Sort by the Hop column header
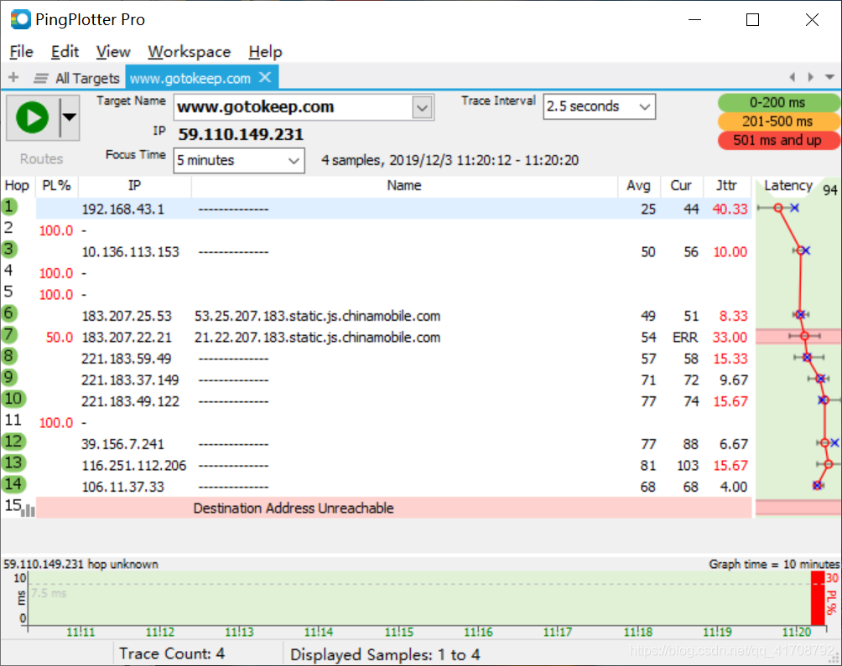The image size is (842, 666). point(17,185)
